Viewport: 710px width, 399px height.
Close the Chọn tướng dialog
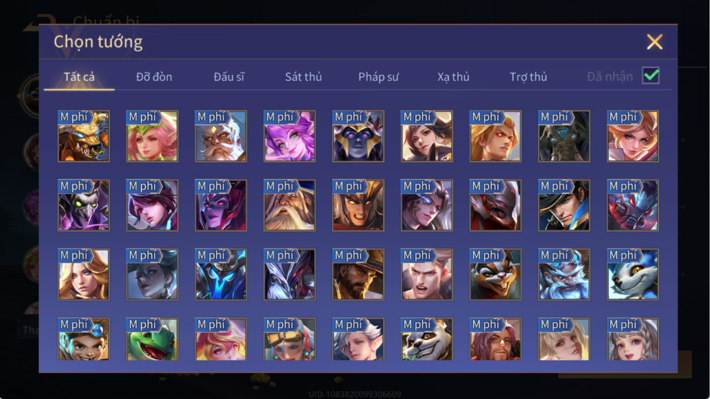655,42
